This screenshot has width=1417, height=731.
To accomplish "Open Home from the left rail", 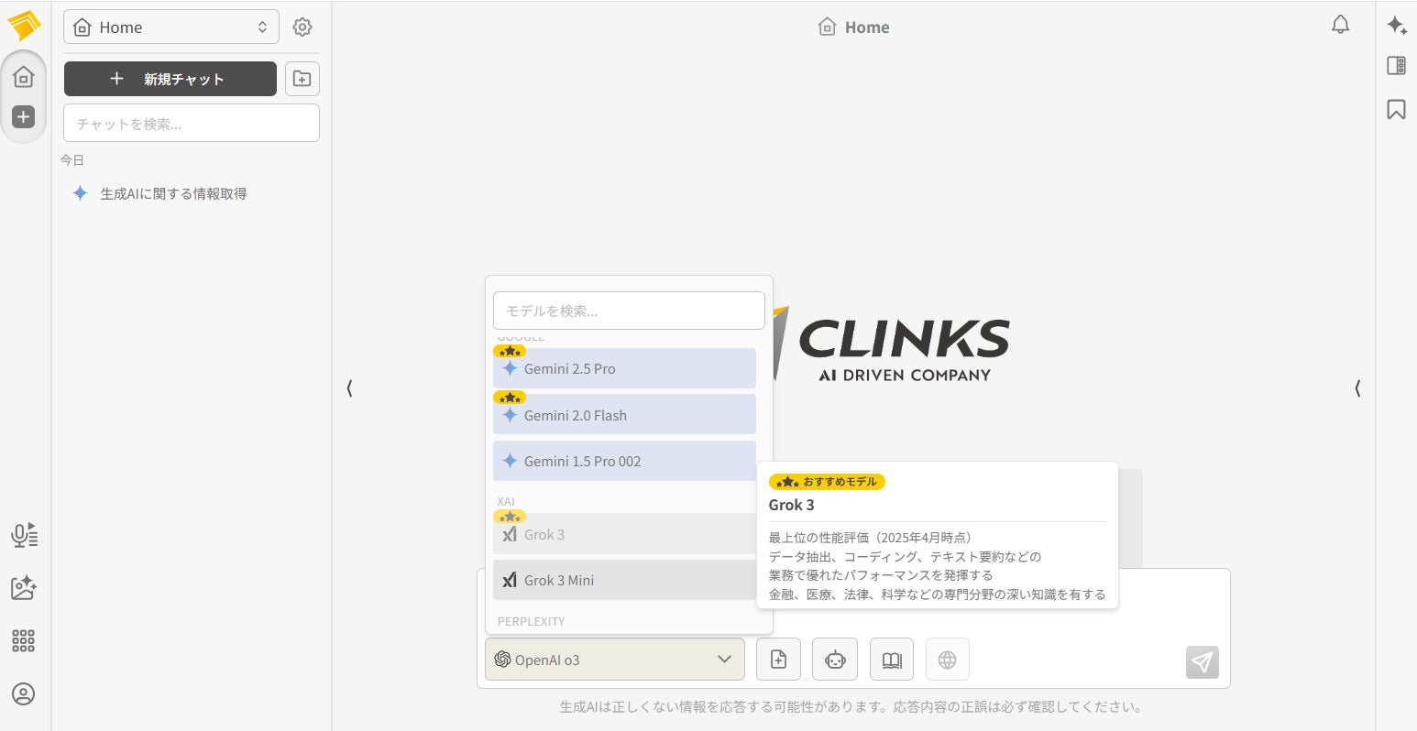I will point(24,77).
